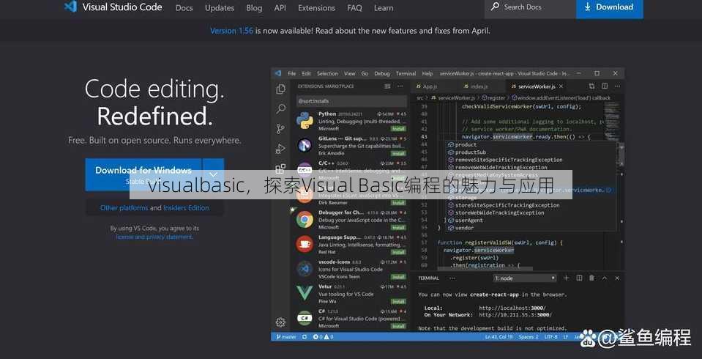Click the sync changes status bar icon
The height and width of the screenshot is (359, 702).
pyautogui.click(x=305, y=336)
